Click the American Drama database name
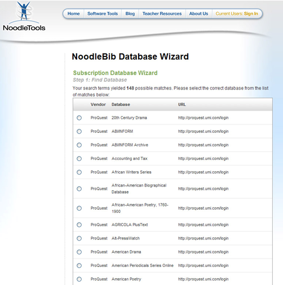The height and width of the screenshot is (285, 283). [x=126, y=252]
